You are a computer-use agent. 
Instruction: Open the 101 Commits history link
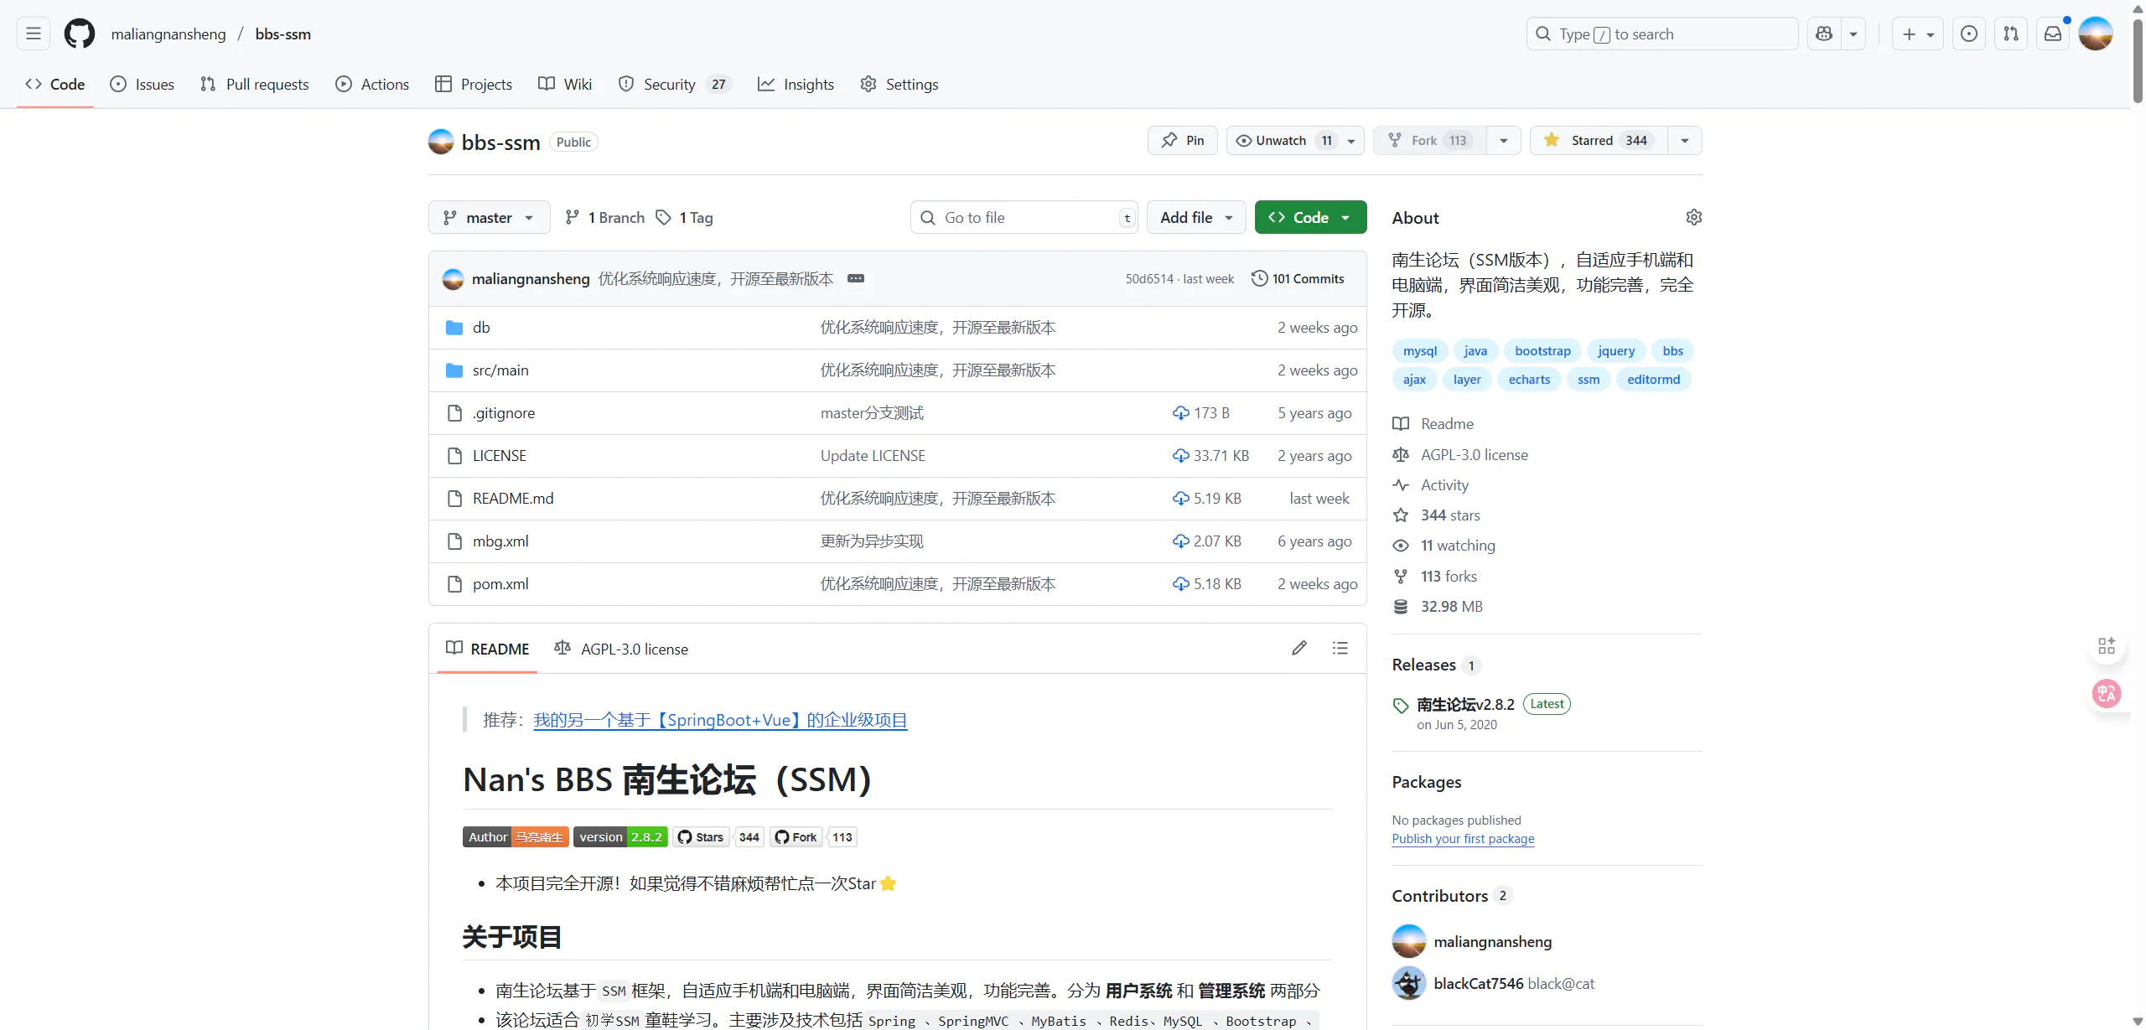pyautogui.click(x=1298, y=278)
